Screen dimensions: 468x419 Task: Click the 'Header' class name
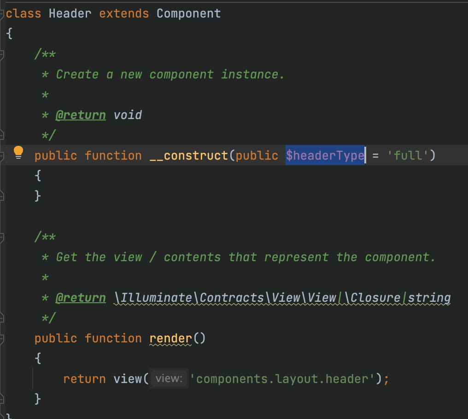[70, 14]
